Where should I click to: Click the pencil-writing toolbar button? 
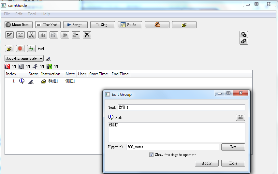click(x=157, y=25)
